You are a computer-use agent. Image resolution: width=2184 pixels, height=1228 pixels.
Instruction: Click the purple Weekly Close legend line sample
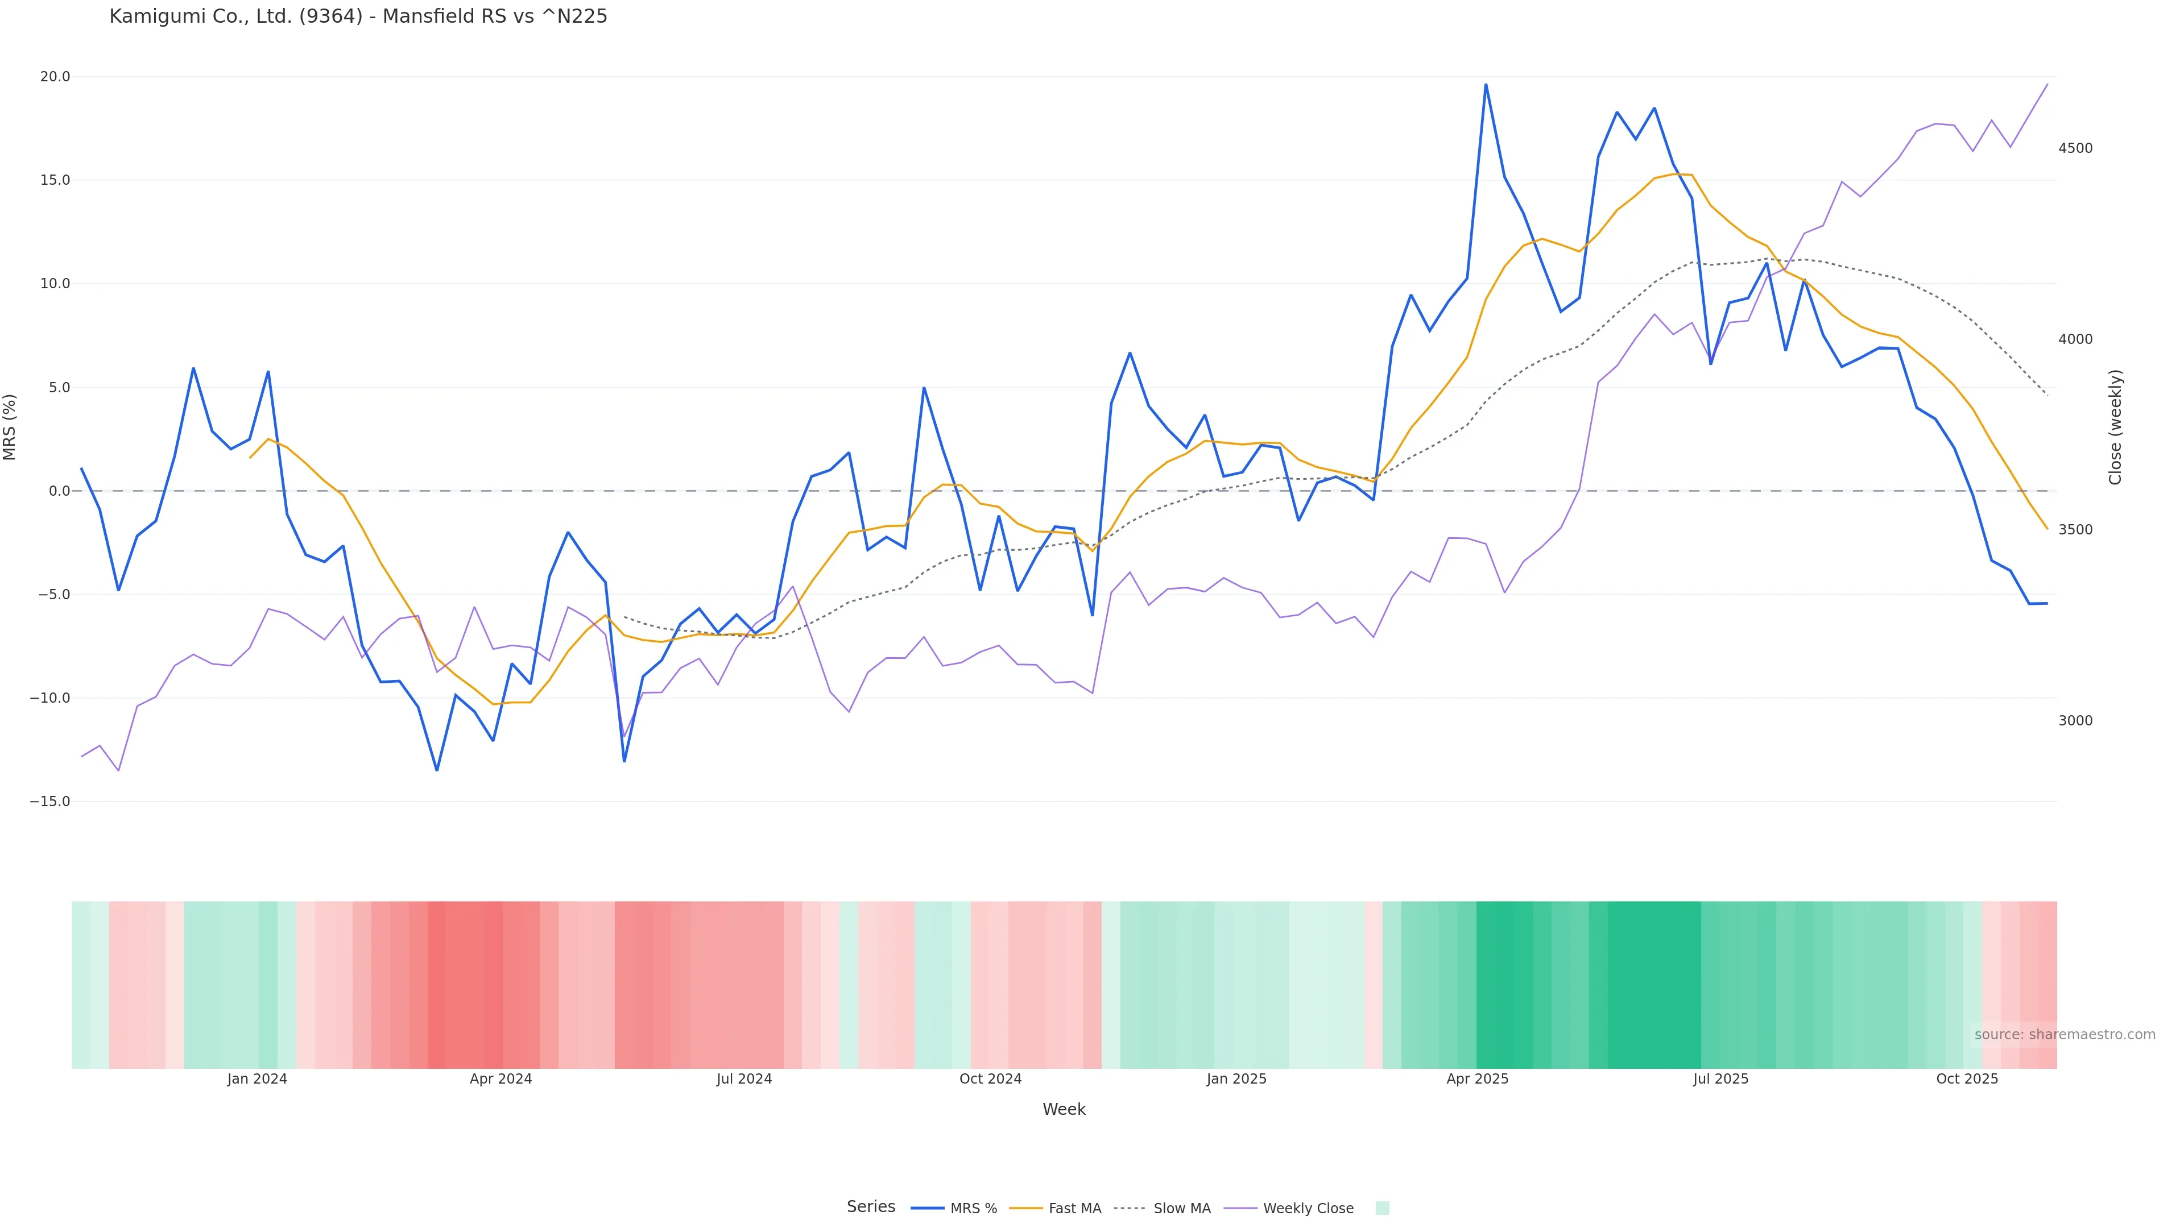click(x=1240, y=1209)
